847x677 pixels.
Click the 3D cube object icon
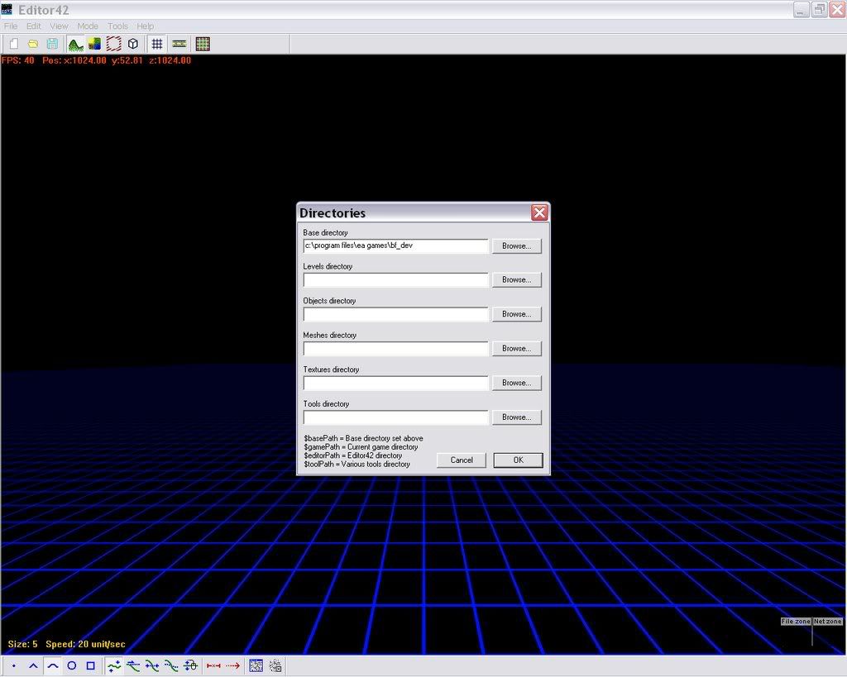click(132, 44)
